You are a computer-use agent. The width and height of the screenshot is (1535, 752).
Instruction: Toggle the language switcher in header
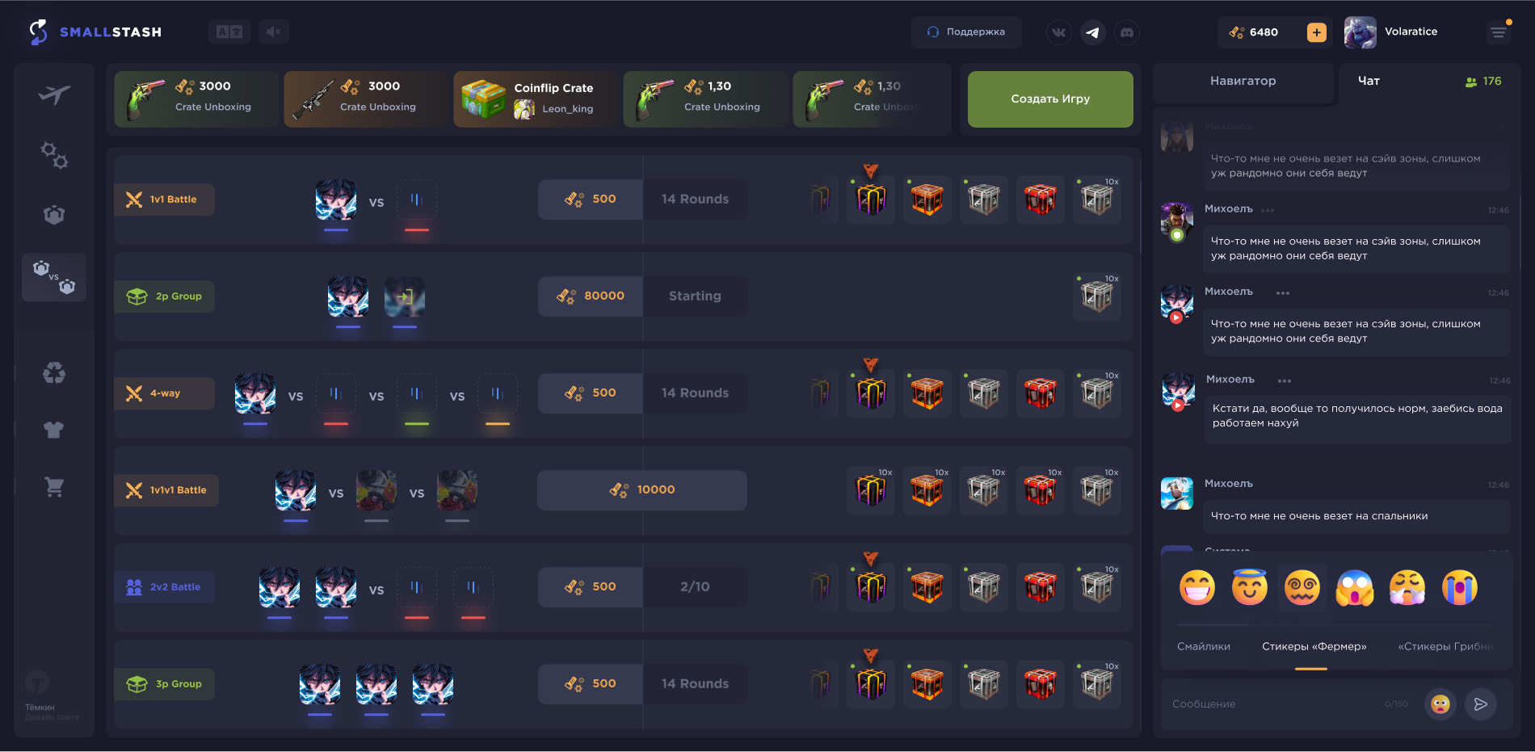(229, 32)
